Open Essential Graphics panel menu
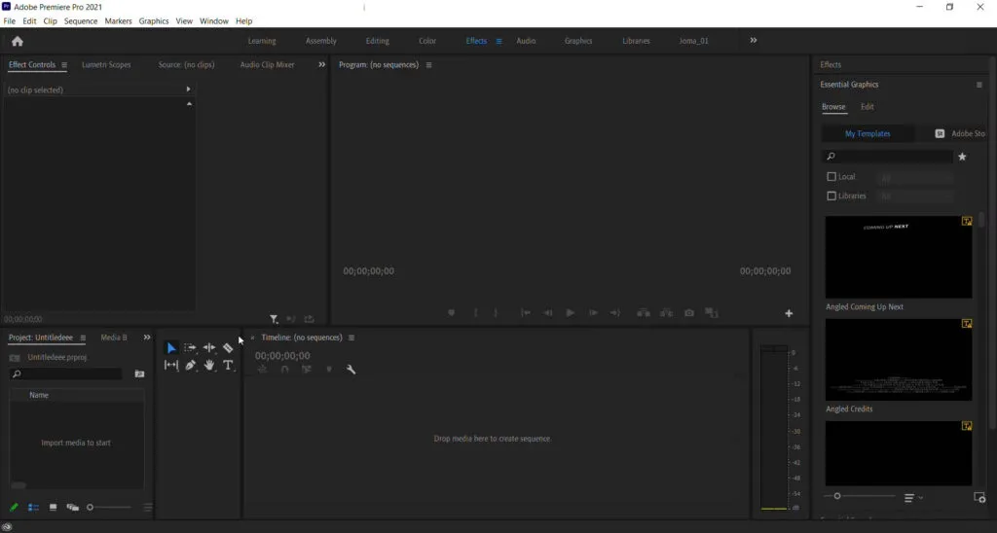997x533 pixels. coord(979,85)
